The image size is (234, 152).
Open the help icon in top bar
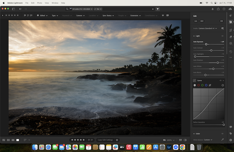[x=224, y=9]
